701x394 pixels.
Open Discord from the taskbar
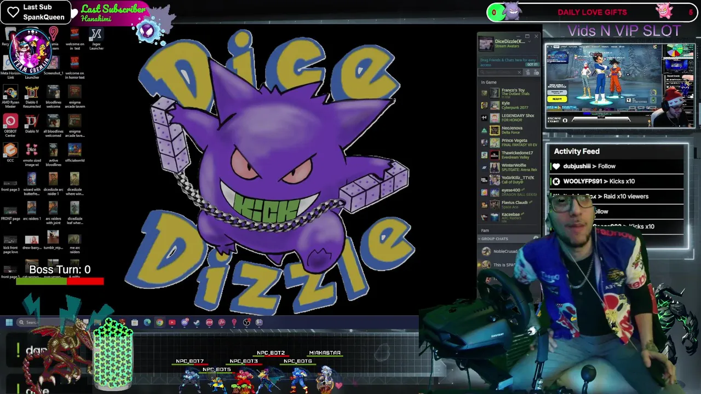(x=185, y=322)
